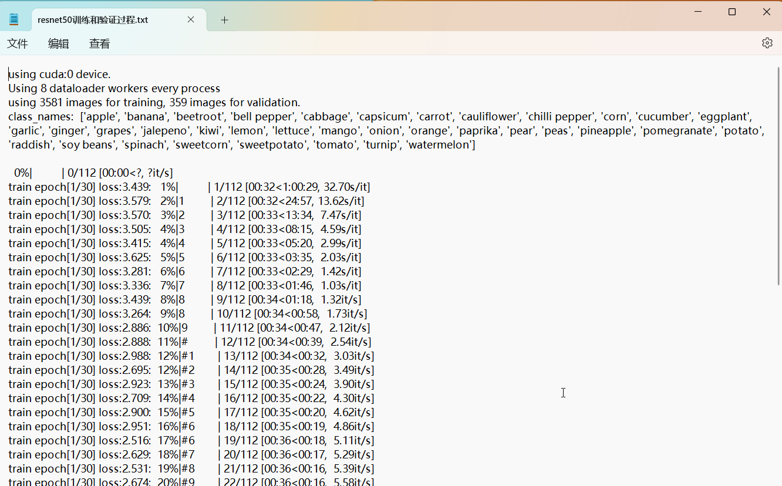Click the Notepad app icon
The width and height of the screenshot is (782, 486).
pyautogui.click(x=14, y=19)
